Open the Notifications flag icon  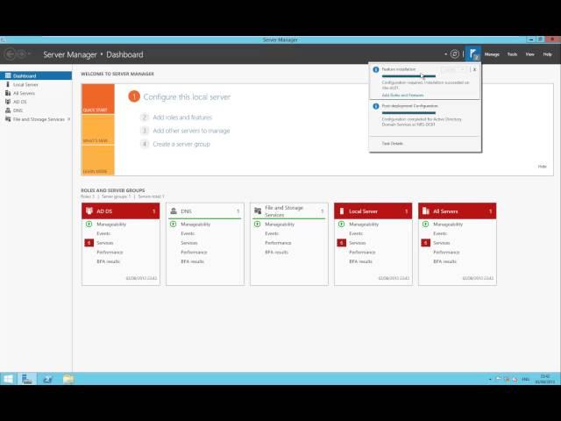(x=473, y=54)
